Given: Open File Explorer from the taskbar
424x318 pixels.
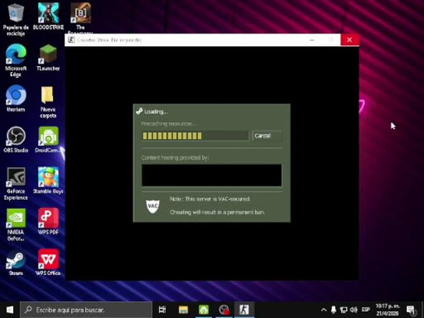Looking at the screenshot, I should 183,310.
